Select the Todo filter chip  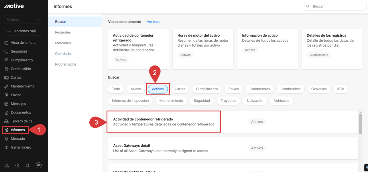(116, 89)
